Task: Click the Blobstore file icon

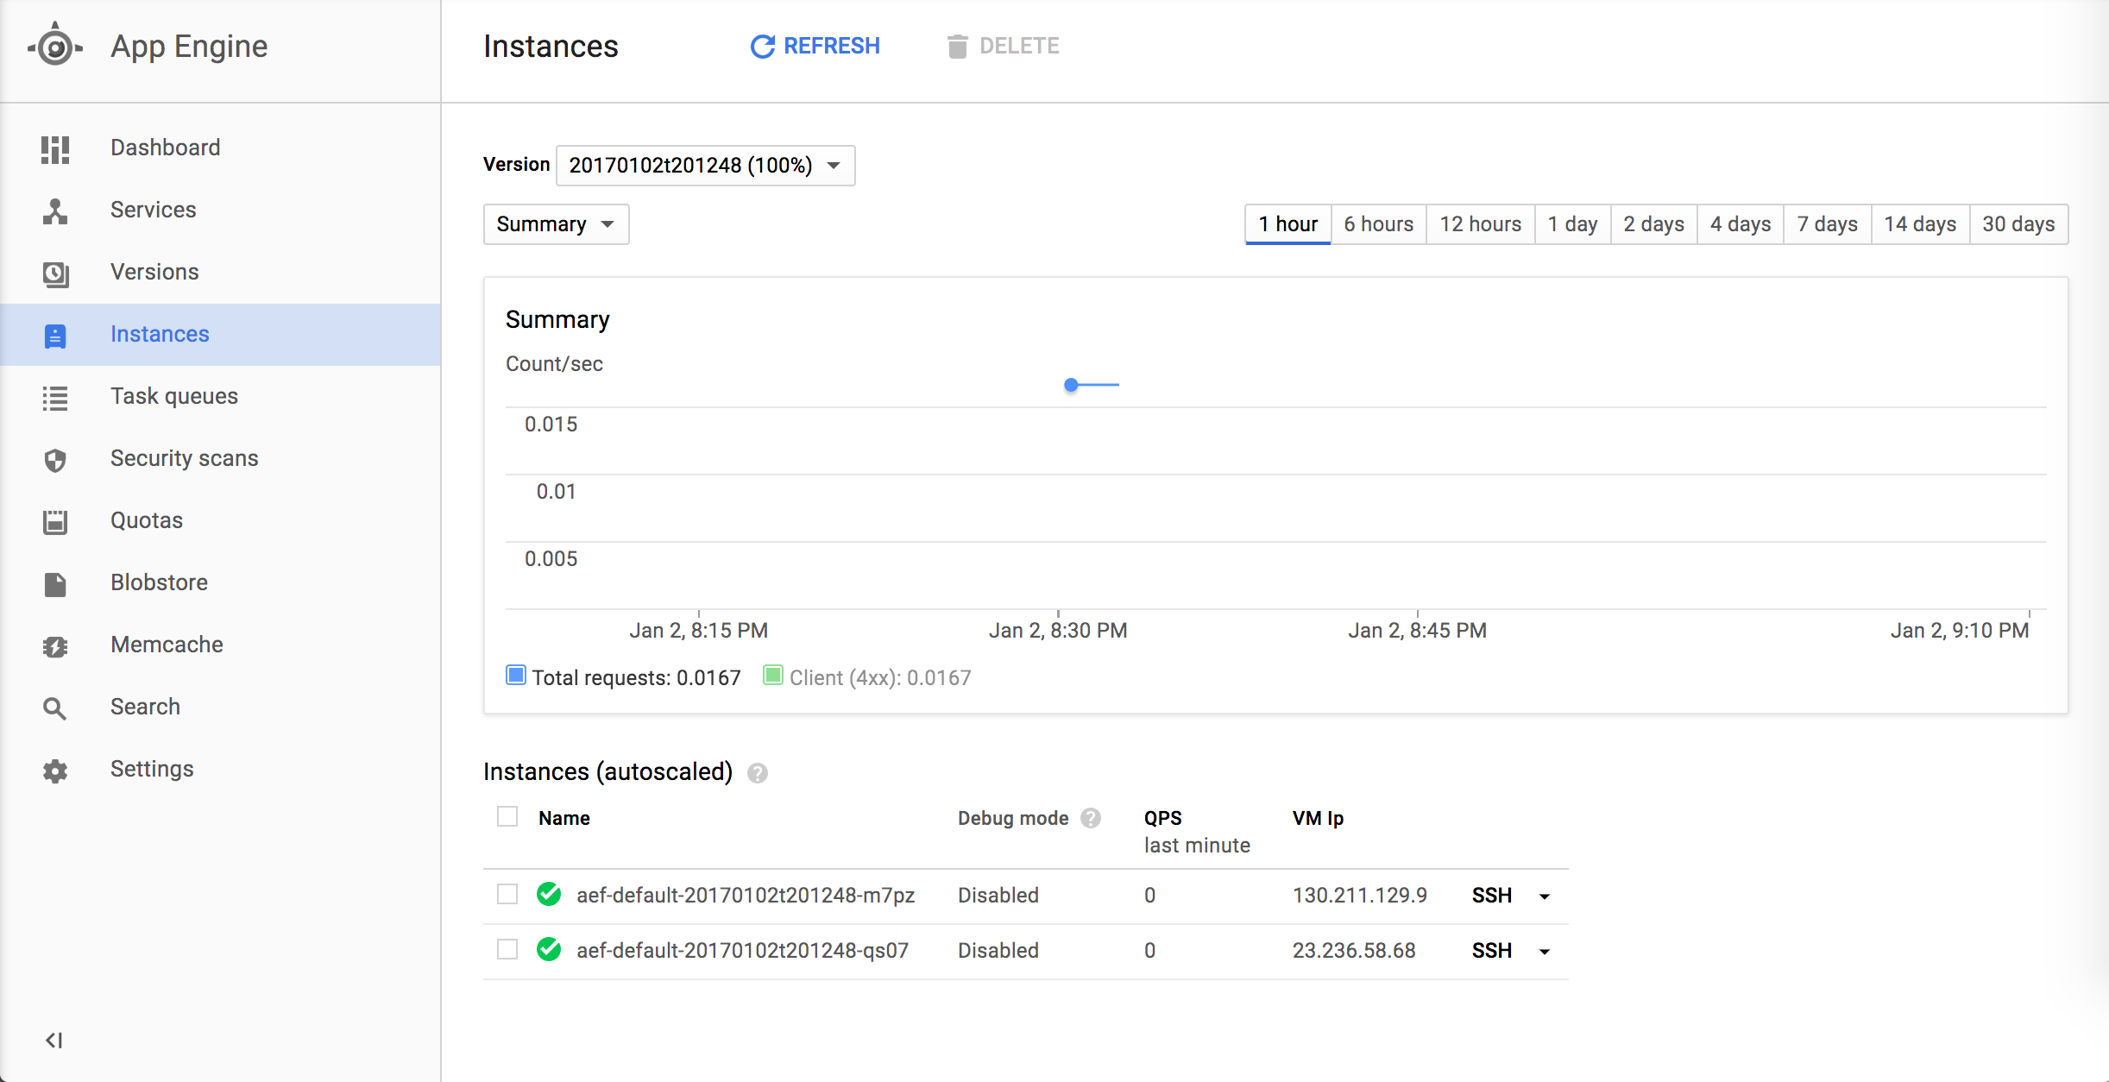Action: (x=55, y=584)
